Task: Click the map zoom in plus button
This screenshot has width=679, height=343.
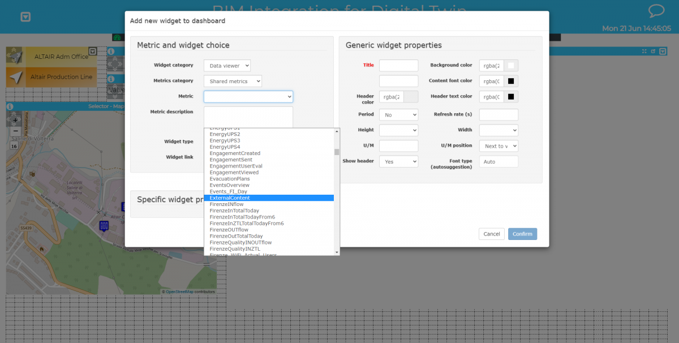Action: click(15, 120)
